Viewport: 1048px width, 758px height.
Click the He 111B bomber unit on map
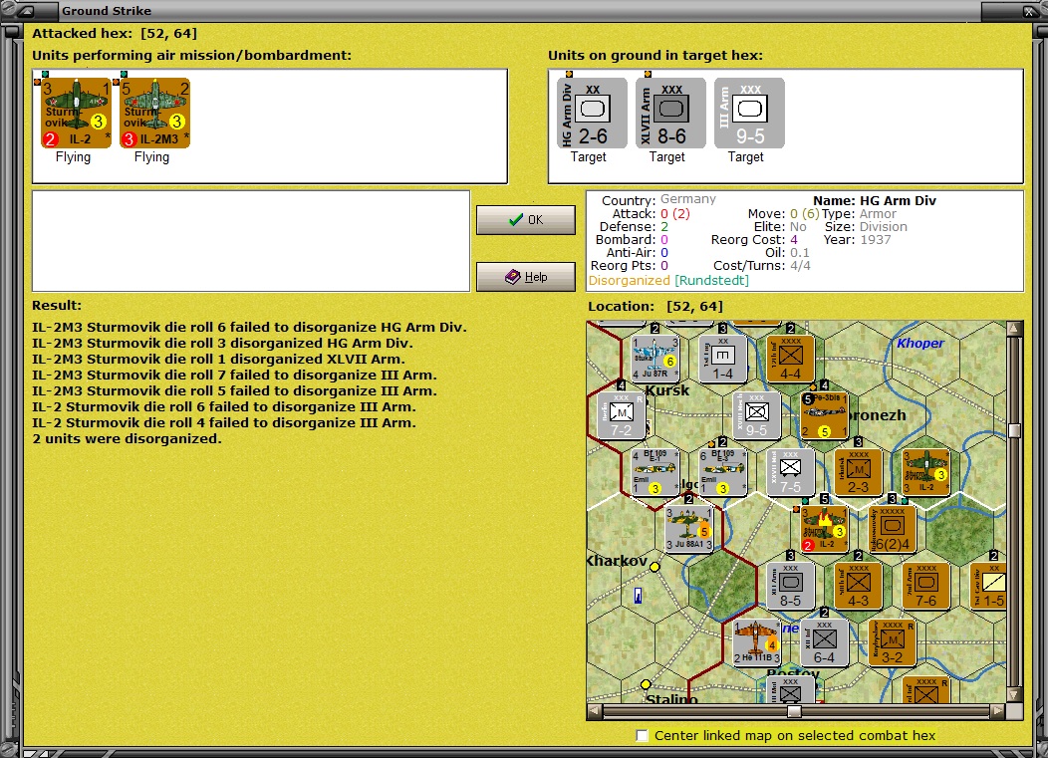tap(756, 642)
